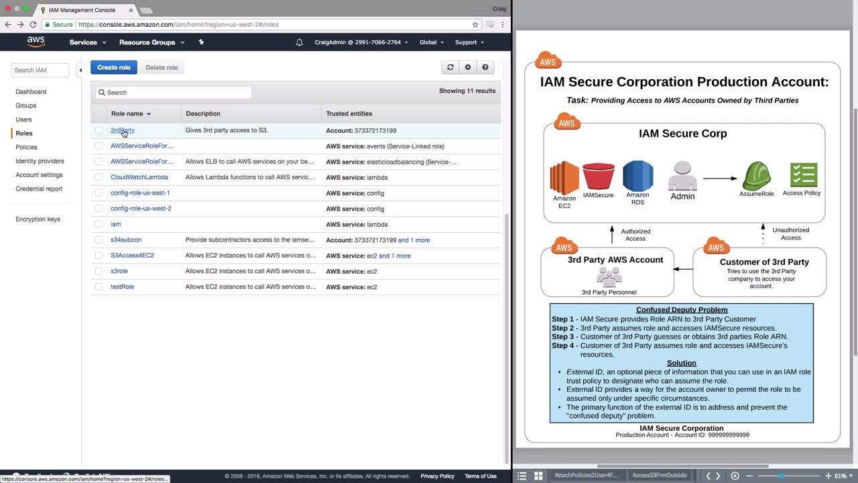Open Policies in the IAM sidebar

(26, 147)
